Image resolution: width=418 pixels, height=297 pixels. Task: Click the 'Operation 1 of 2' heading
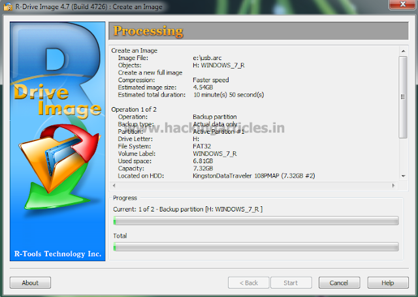tap(134, 110)
